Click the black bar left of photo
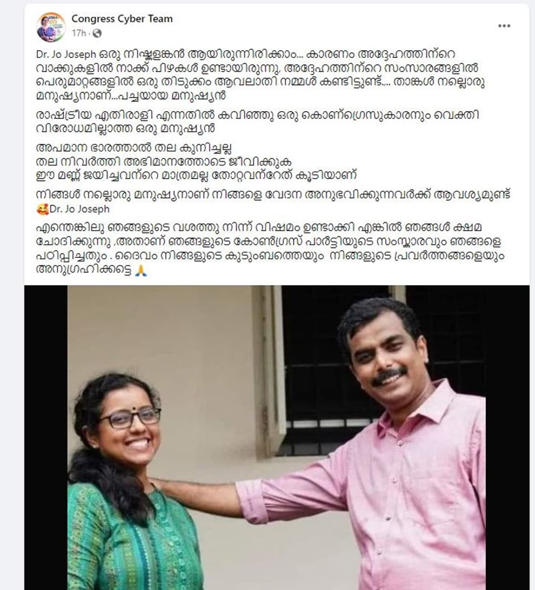Image resolution: width=535 pixels, height=590 pixels. [x=46, y=437]
